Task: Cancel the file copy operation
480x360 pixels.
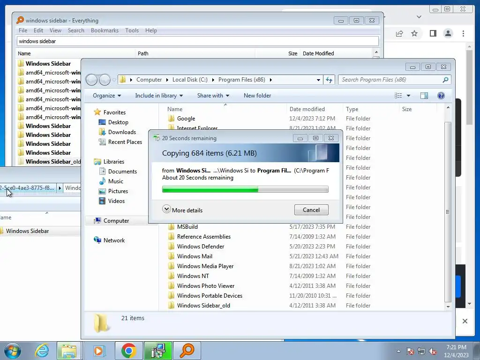Action: coord(311,210)
